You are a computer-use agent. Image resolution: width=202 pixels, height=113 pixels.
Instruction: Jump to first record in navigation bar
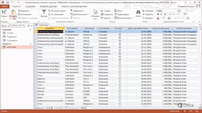[x=43, y=108]
